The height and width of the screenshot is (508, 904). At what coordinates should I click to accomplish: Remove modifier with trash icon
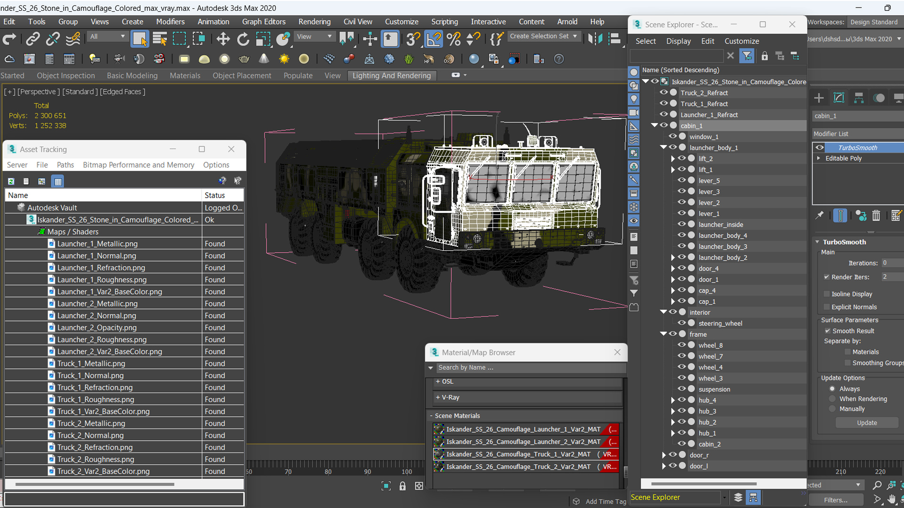(876, 215)
